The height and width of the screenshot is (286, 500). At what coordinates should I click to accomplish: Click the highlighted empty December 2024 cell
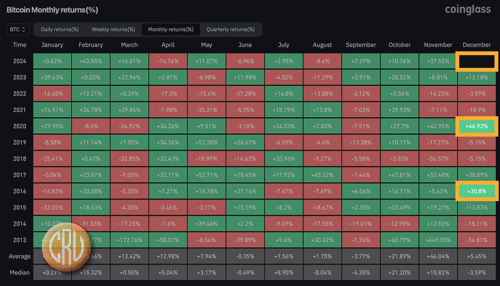click(477, 61)
